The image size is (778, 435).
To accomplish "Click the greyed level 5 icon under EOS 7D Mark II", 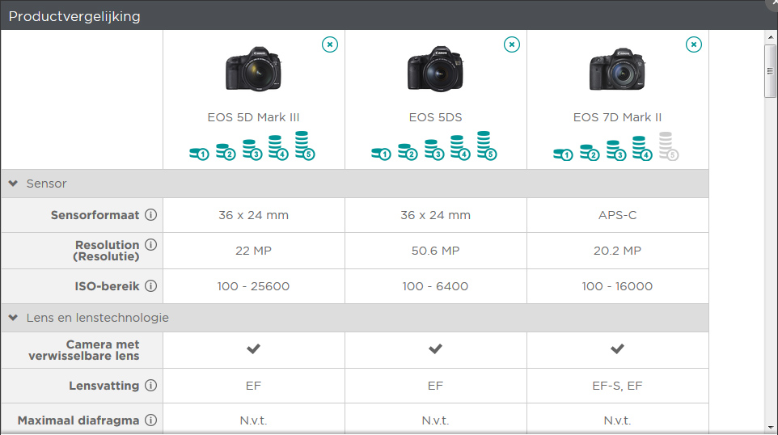I will coord(667,146).
